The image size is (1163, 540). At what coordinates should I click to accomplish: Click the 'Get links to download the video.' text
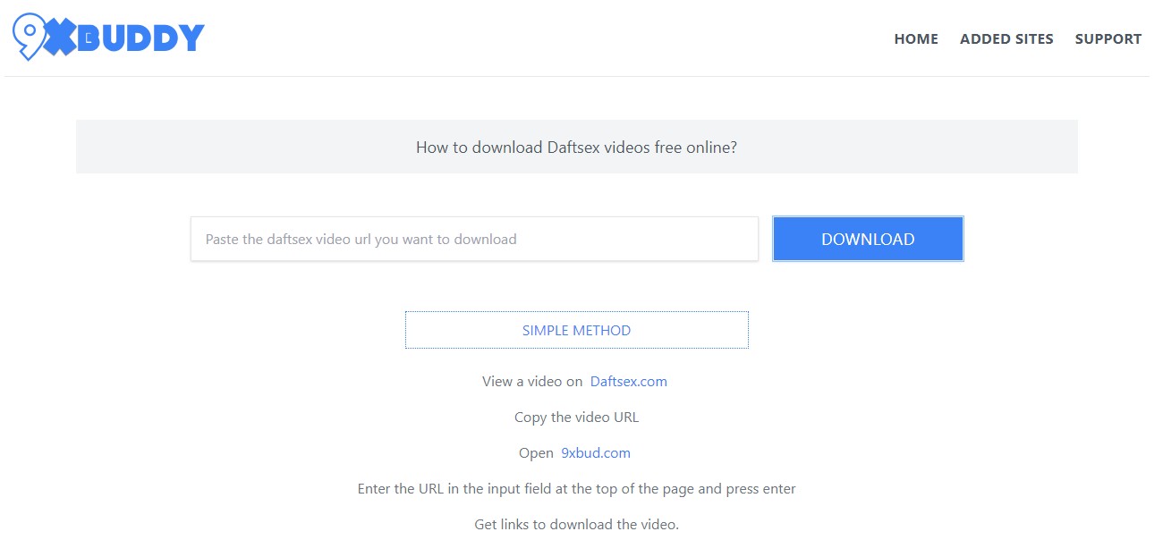pos(577,524)
